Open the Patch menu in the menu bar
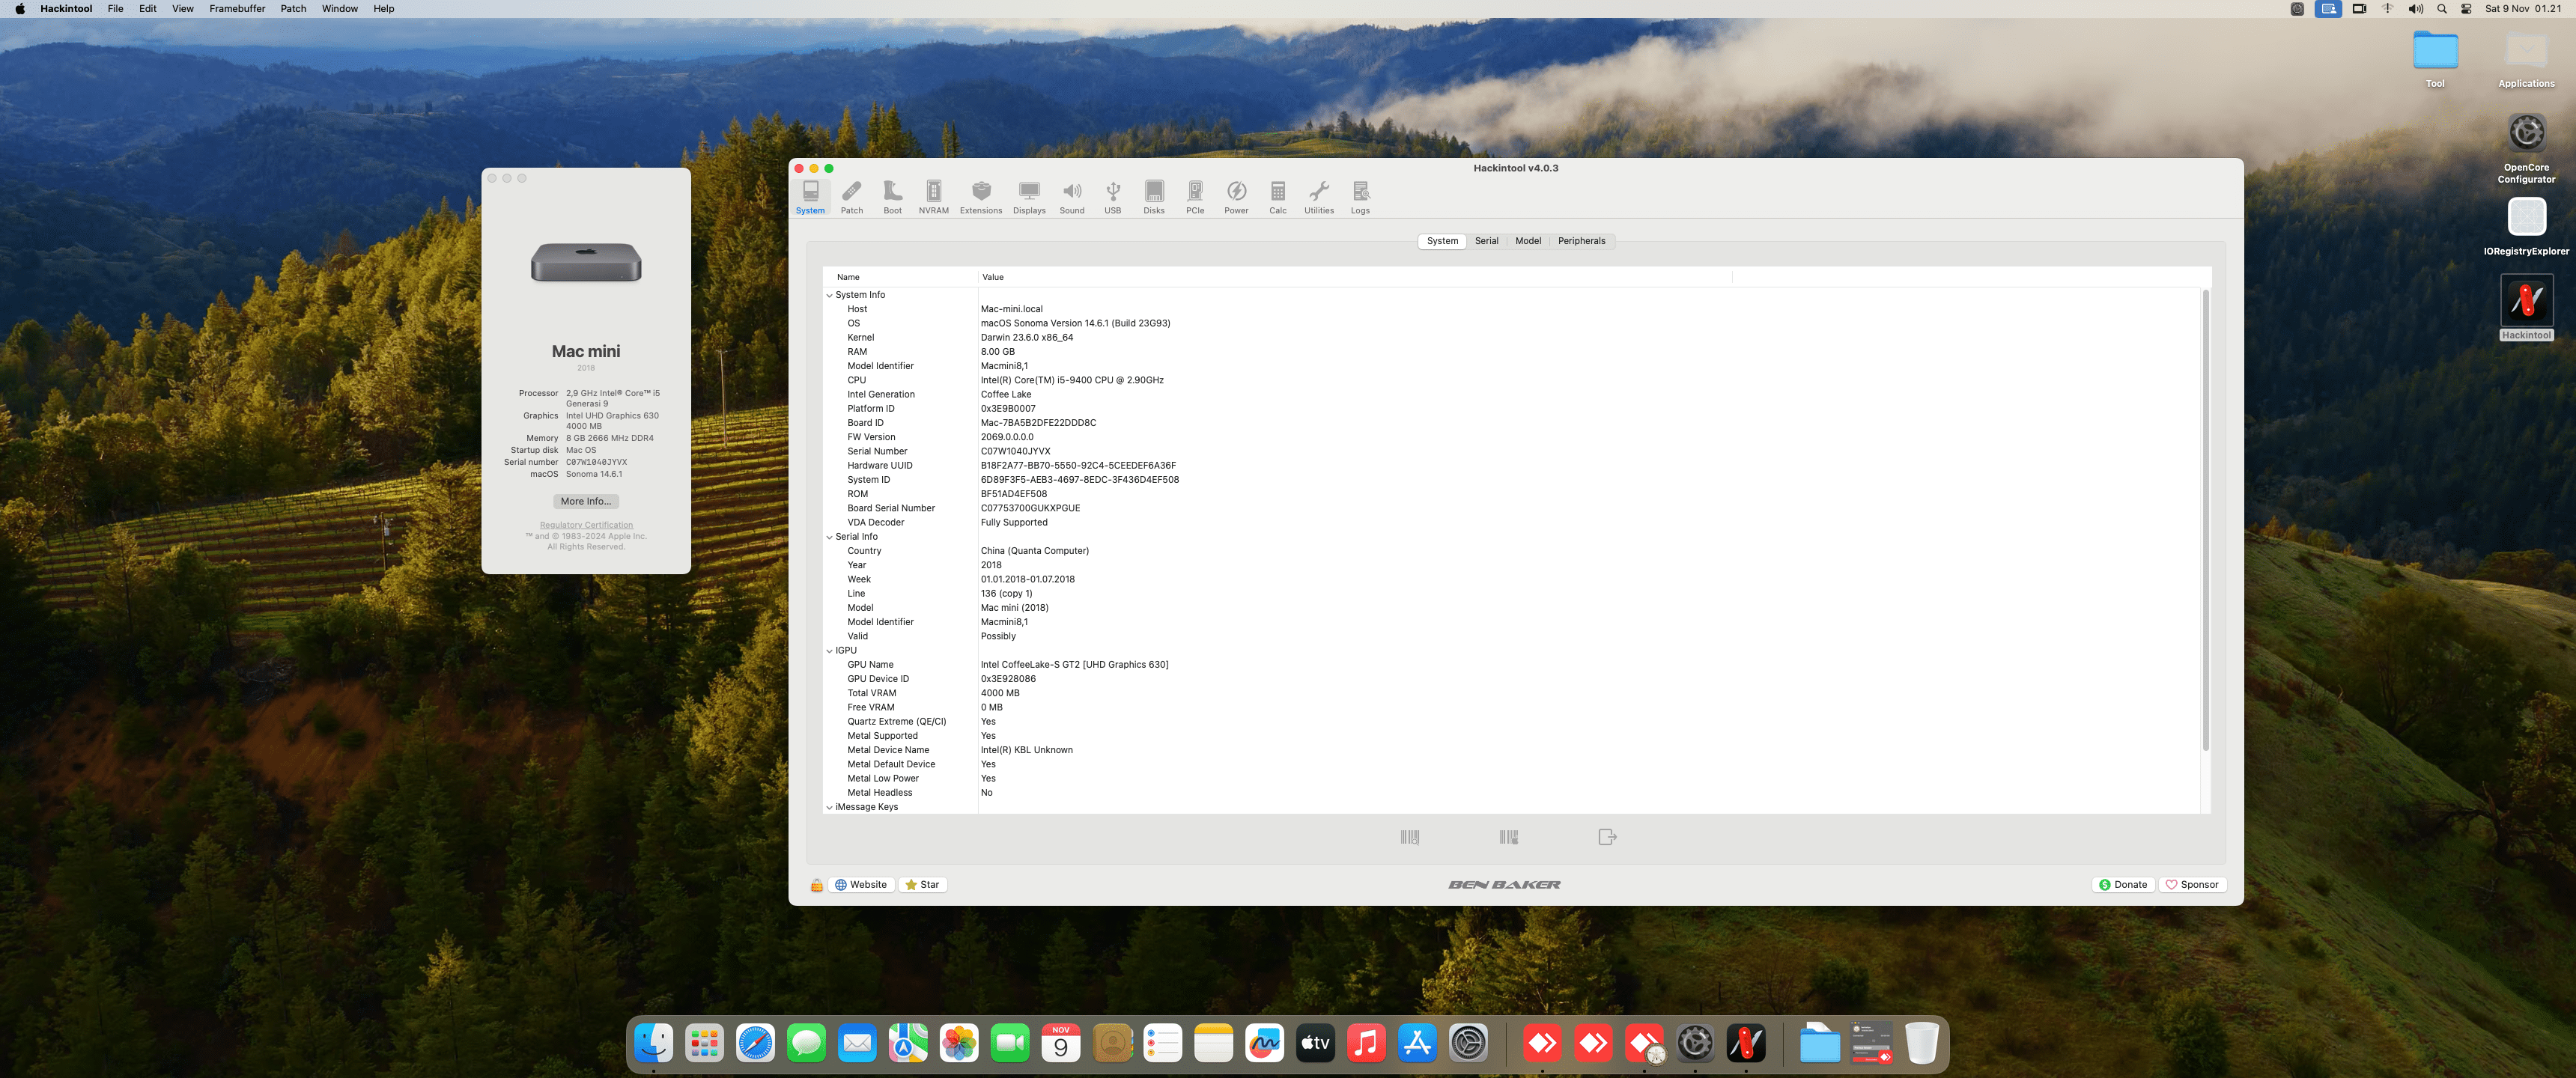 click(x=293, y=9)
